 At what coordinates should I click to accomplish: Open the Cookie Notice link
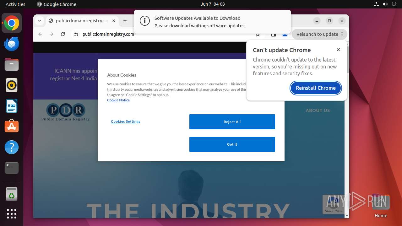pyautogui.click(x=118, y=100)
